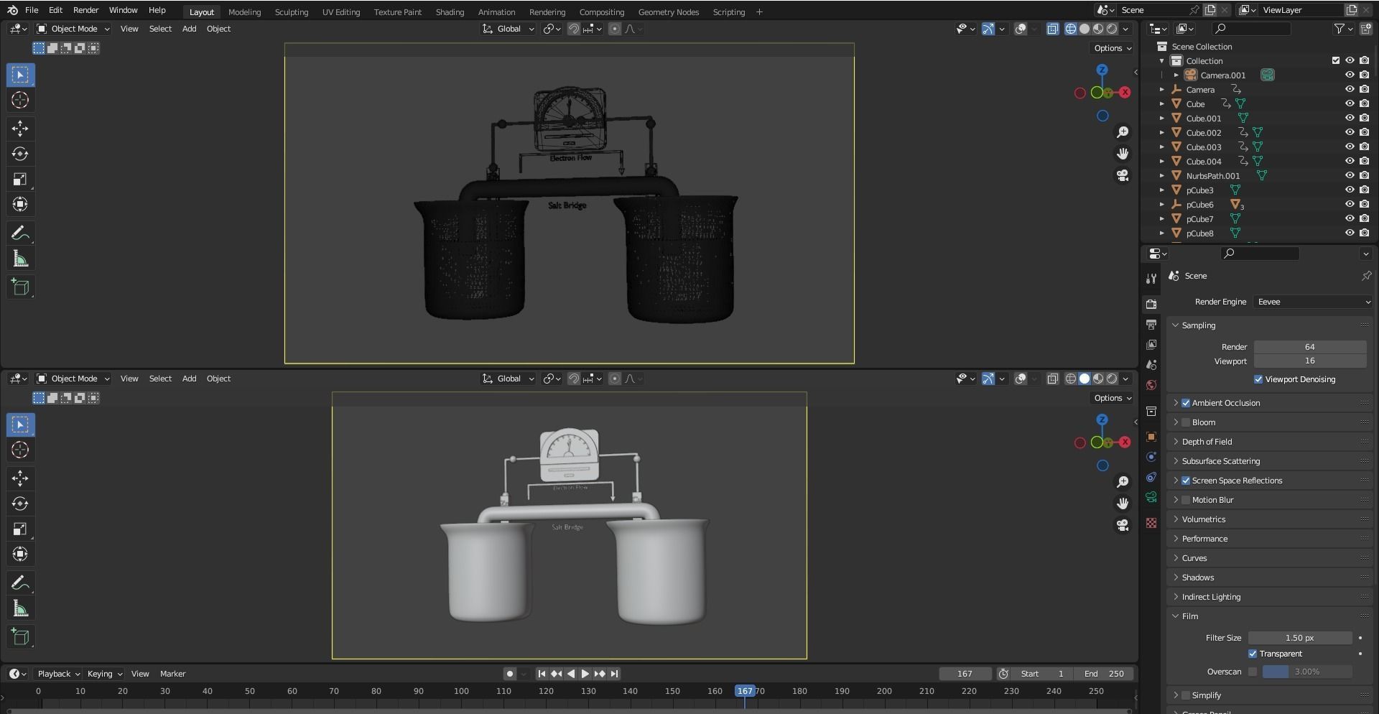1379x714 pixels.
Task: Open the Output properties tab
Action: [1151, 325]
